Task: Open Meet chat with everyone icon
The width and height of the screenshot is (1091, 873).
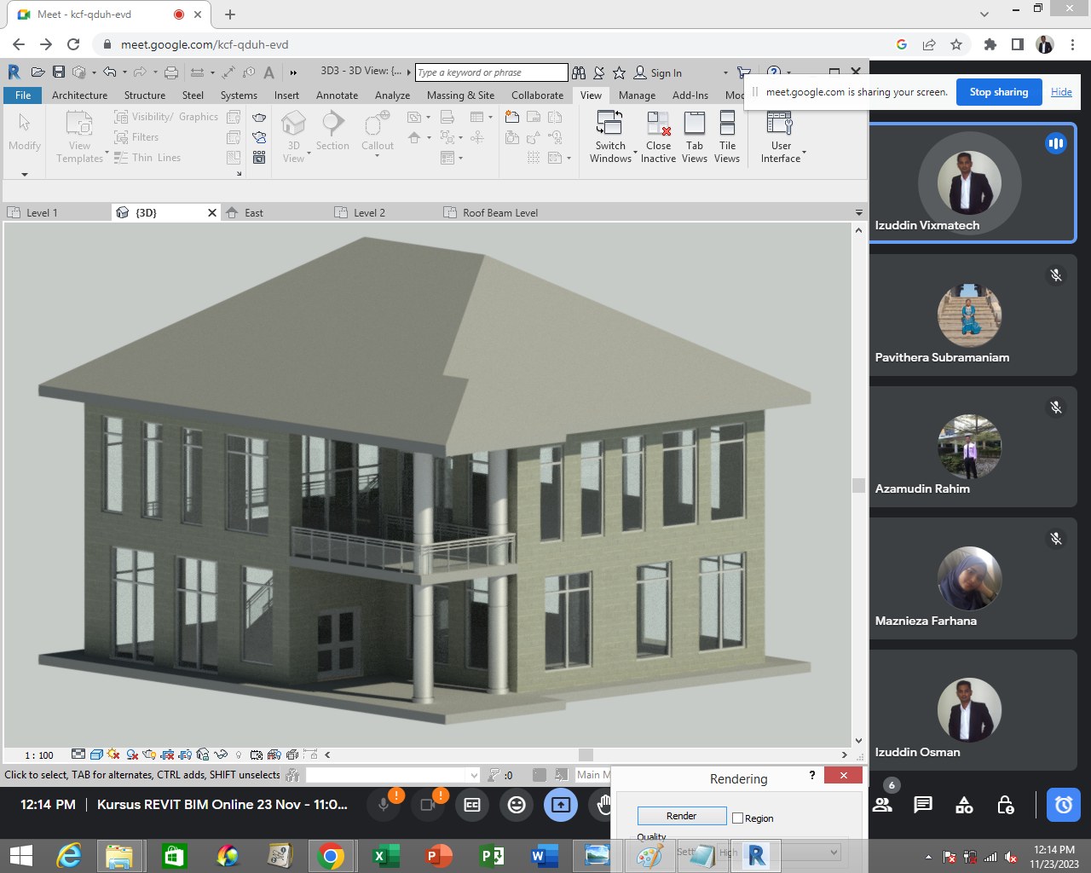Action: click(922, 805)
